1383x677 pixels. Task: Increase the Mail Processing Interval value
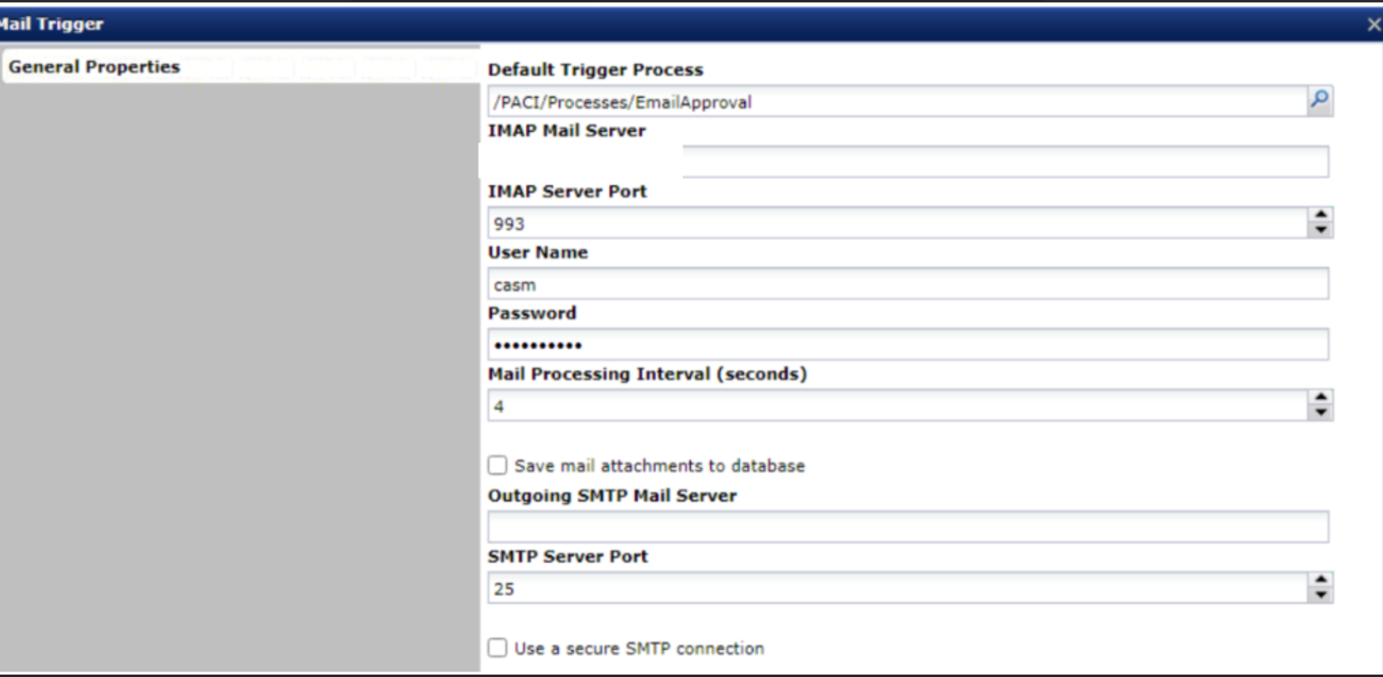(1321, 397)
